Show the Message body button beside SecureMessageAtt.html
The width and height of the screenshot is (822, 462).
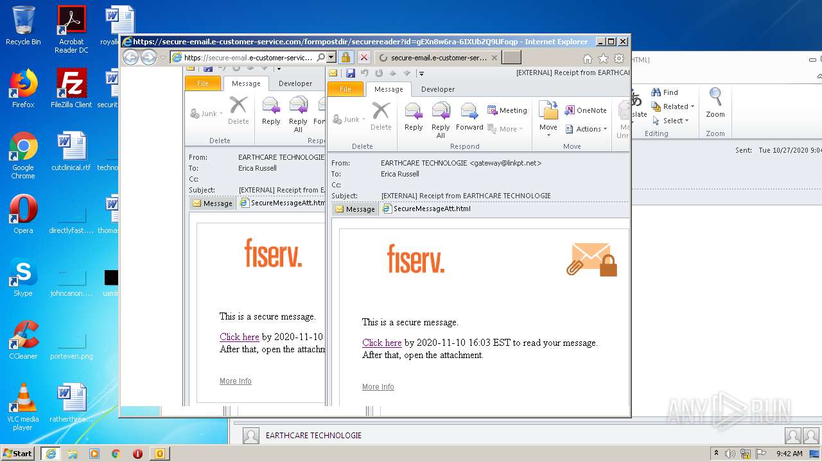(355, 209)
